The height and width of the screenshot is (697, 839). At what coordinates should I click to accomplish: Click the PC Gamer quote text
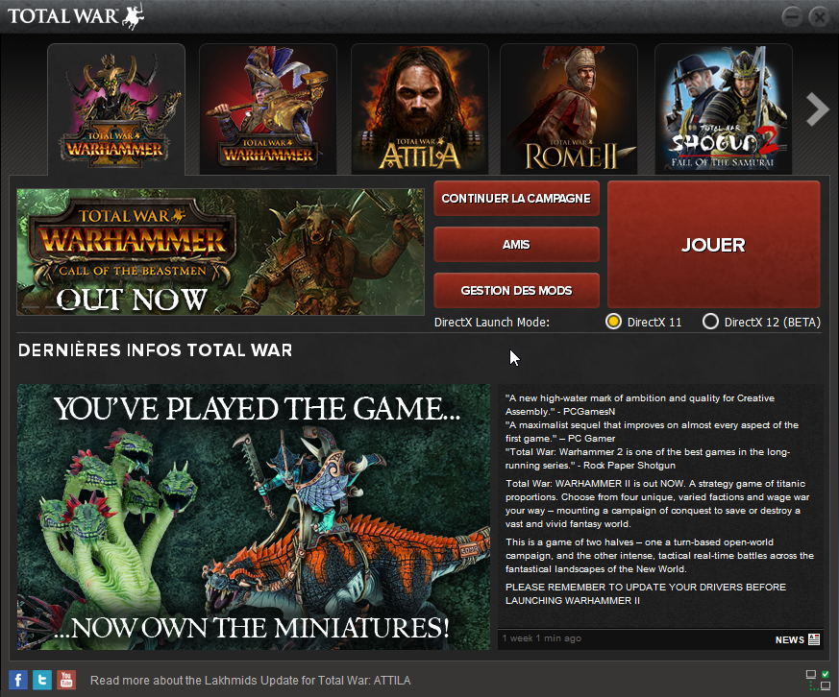pos(652,432)
